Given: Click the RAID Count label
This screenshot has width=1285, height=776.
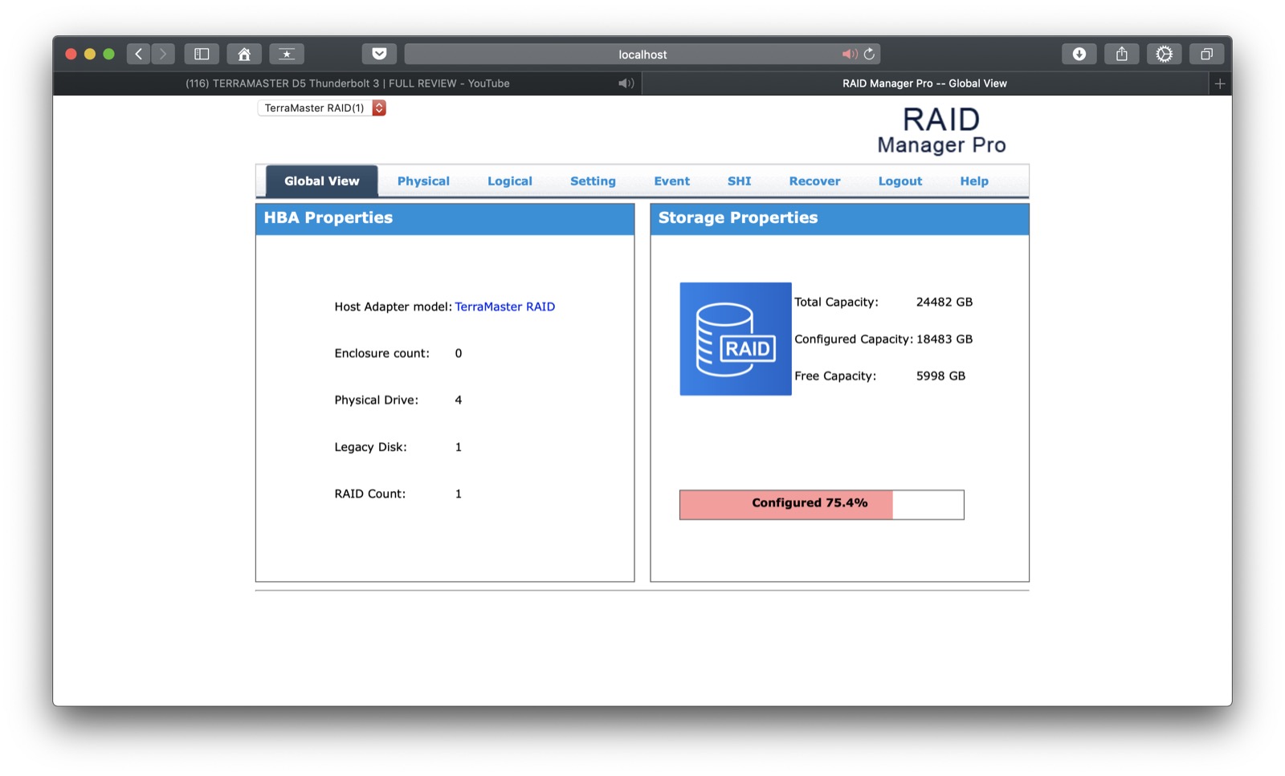Looking at the screenshot, I should coord(370,494).
